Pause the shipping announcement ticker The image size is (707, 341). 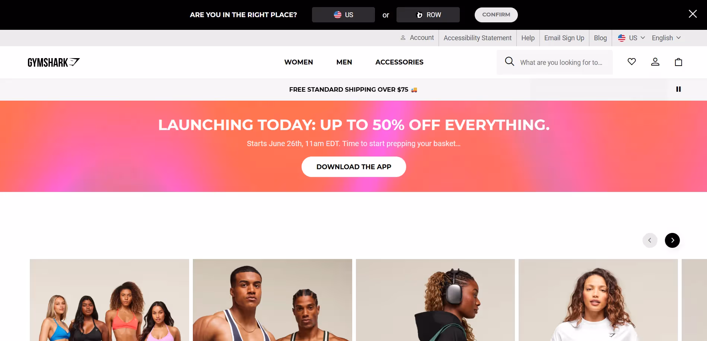(678, 89)
